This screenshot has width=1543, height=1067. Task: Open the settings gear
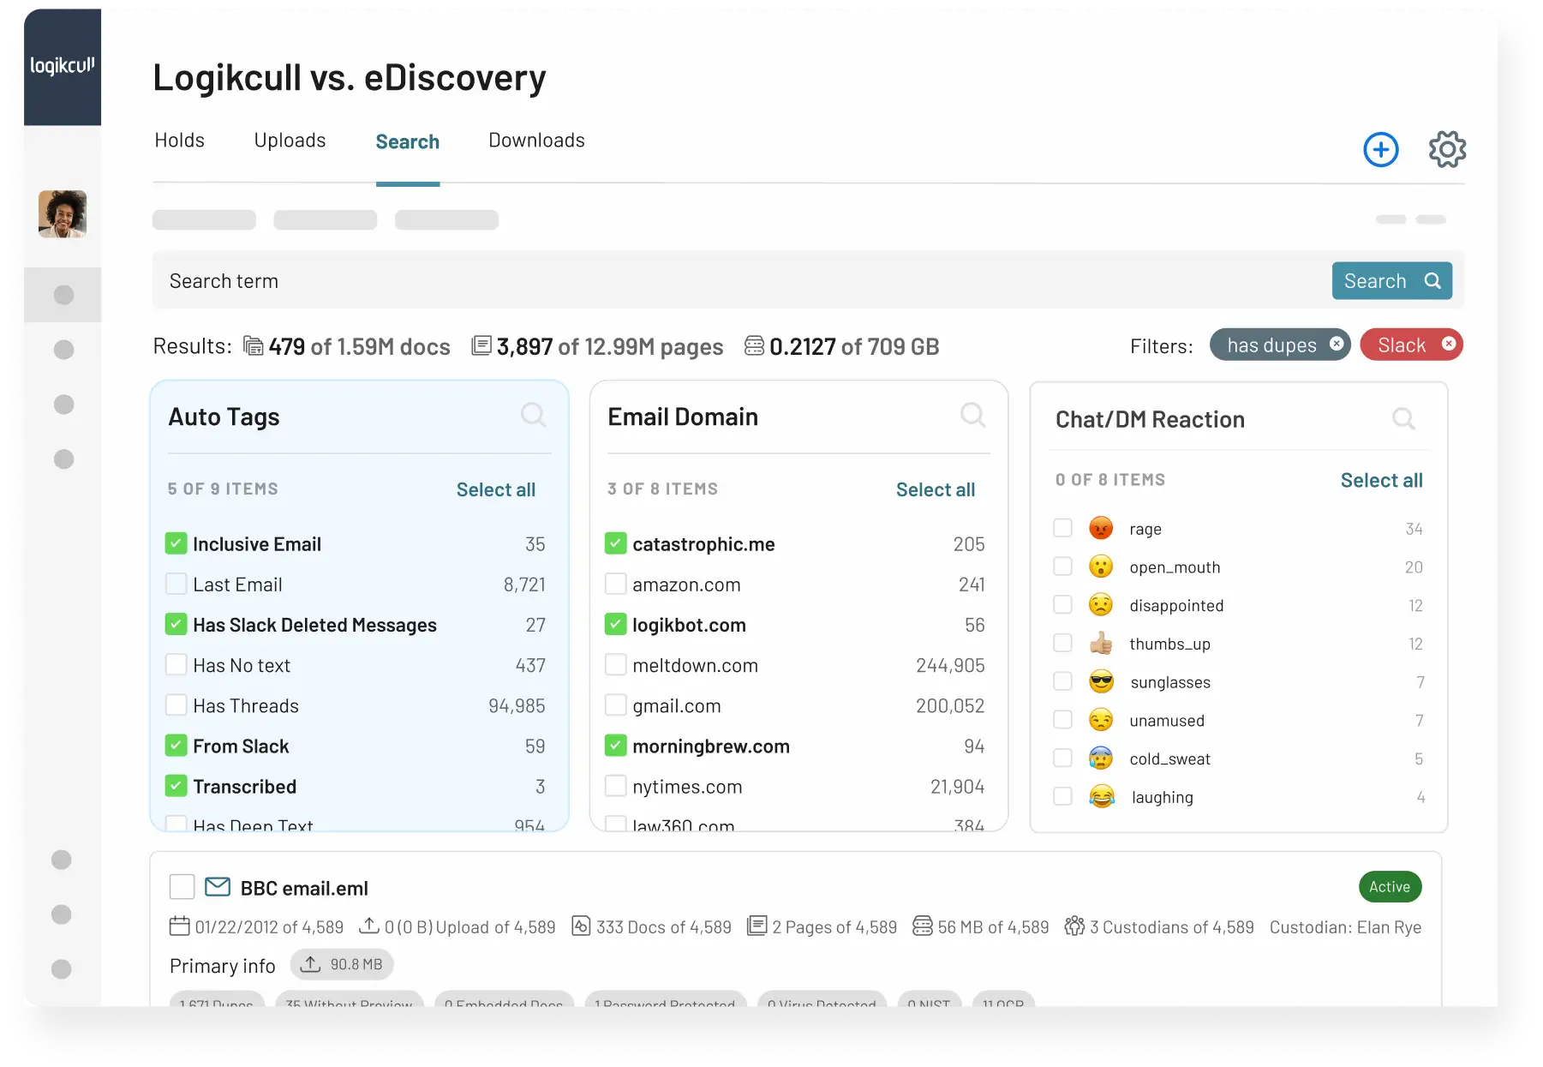[x=1447, y=149]
